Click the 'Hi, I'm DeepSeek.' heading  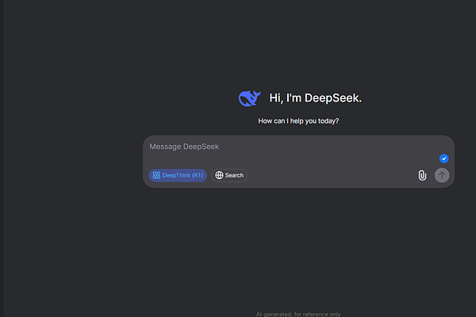point(316,98)
